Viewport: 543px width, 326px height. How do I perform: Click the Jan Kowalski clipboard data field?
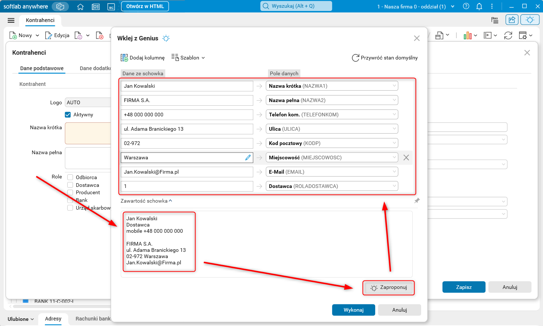pyautogui.click(x=187, y=86)
